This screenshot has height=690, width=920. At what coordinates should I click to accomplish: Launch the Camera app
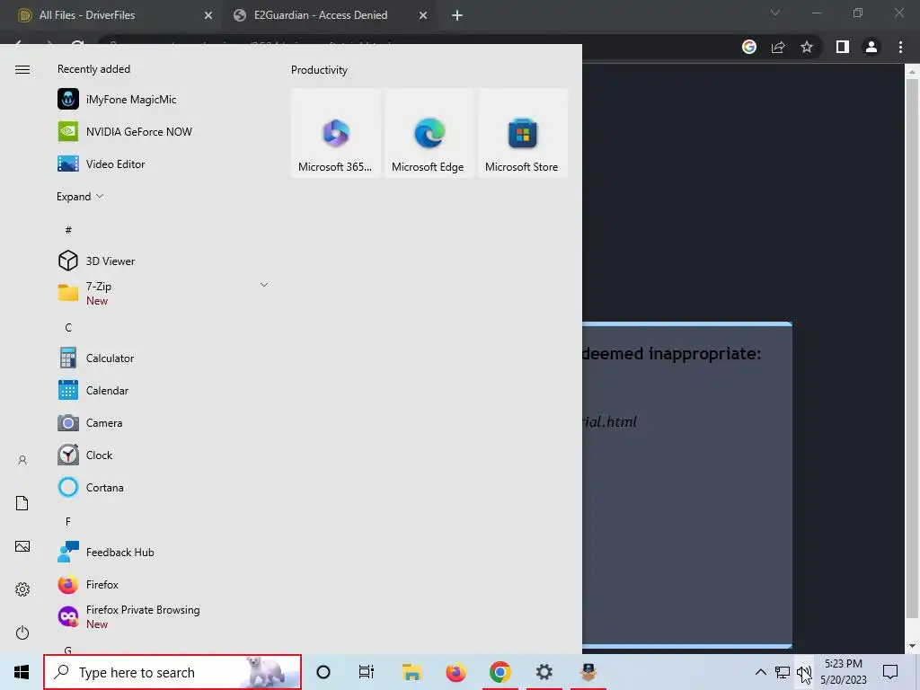pyautogui.click(x=162, y=422)
